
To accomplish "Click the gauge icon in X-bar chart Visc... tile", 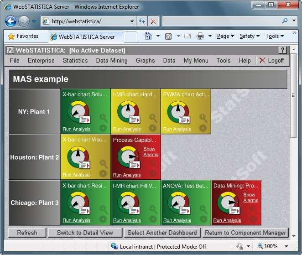I will tap(78, 157).
